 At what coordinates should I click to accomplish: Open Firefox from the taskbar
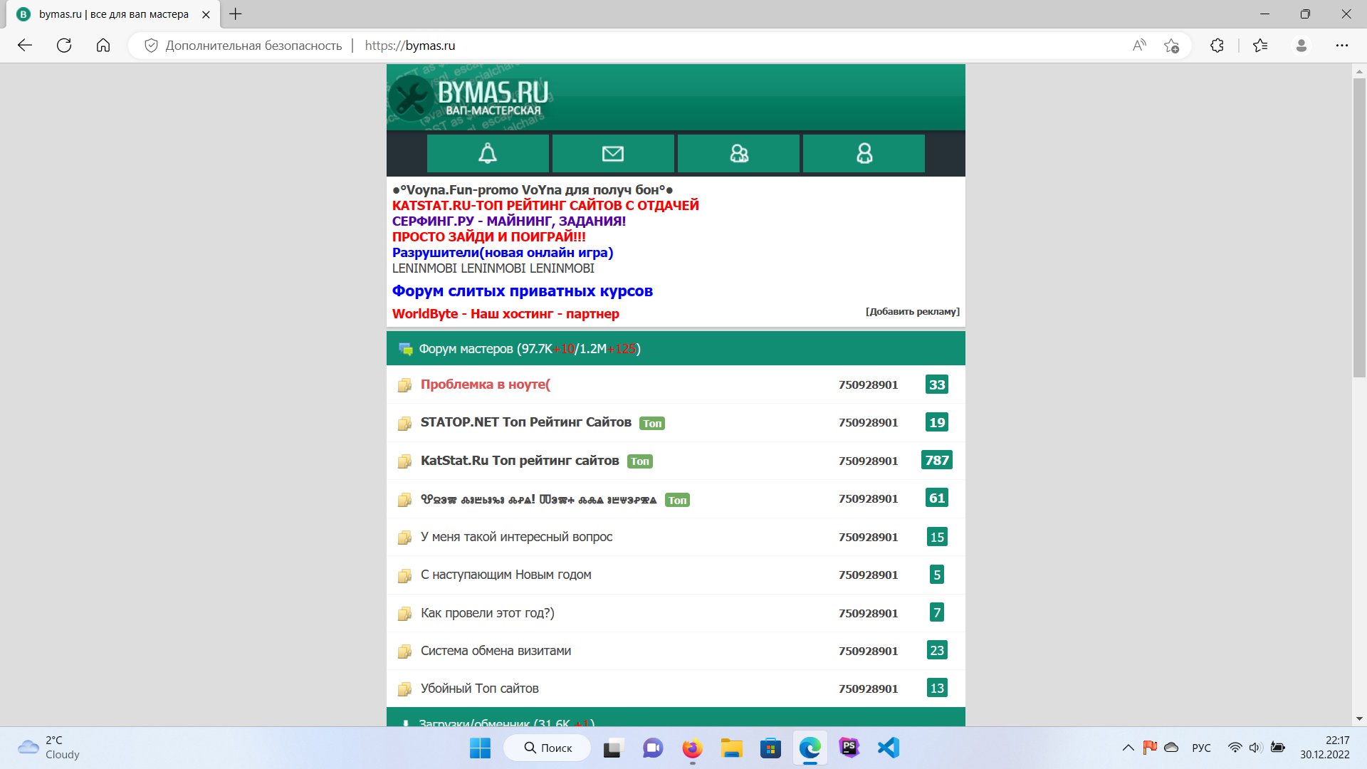692,748
